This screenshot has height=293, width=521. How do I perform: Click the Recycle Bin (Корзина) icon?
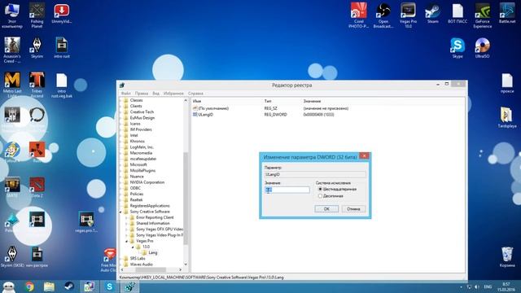(x=507, y=257)
